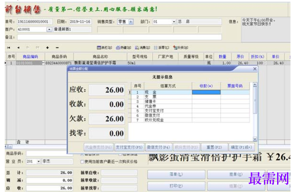Image resolution: width=297 pixels, height=192 pixels.
Task: Click the 收款(*) column header in dialog
Action: [206, 86]
